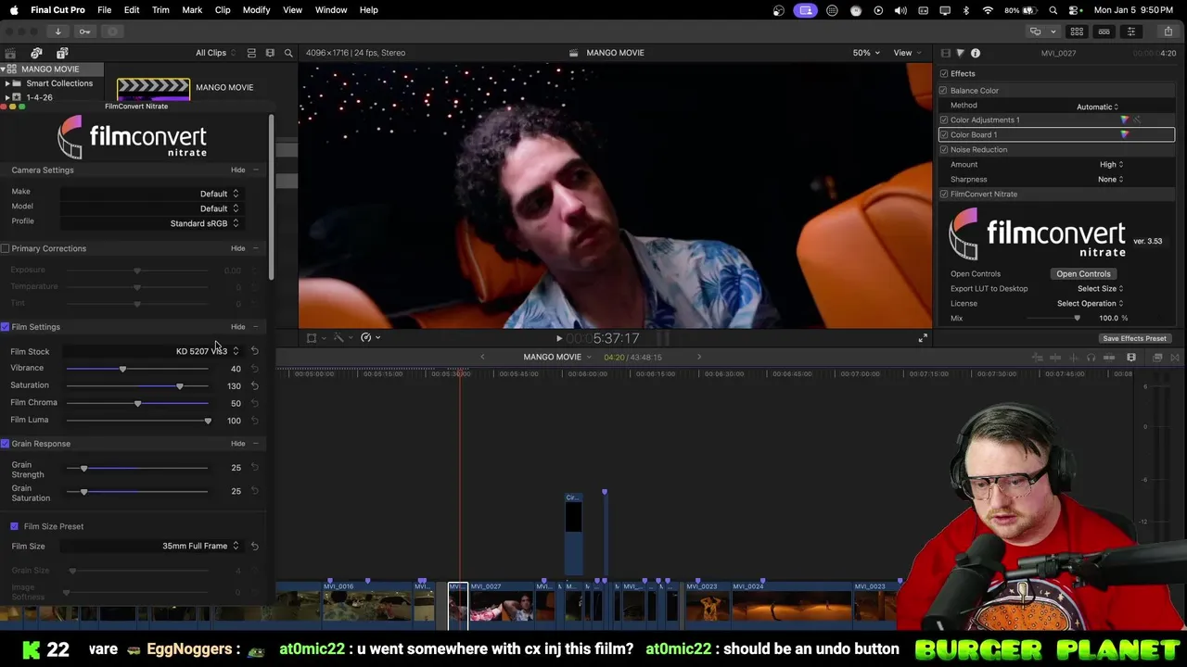Open the Noise Reduction Amount High dropdown
The height and width of the screenshot is (667, 1187).
1111,164
